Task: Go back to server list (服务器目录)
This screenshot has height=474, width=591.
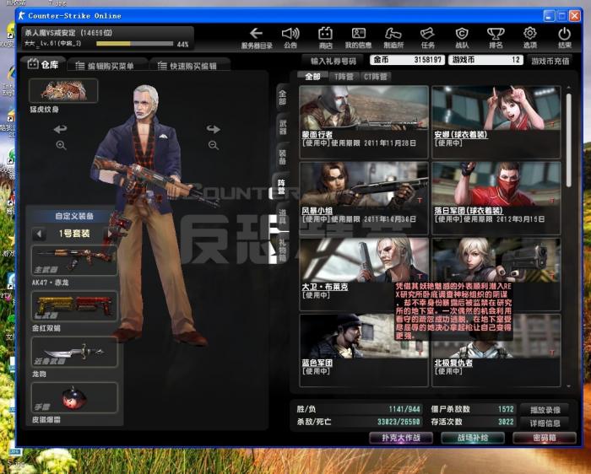Action: (257, 38)
